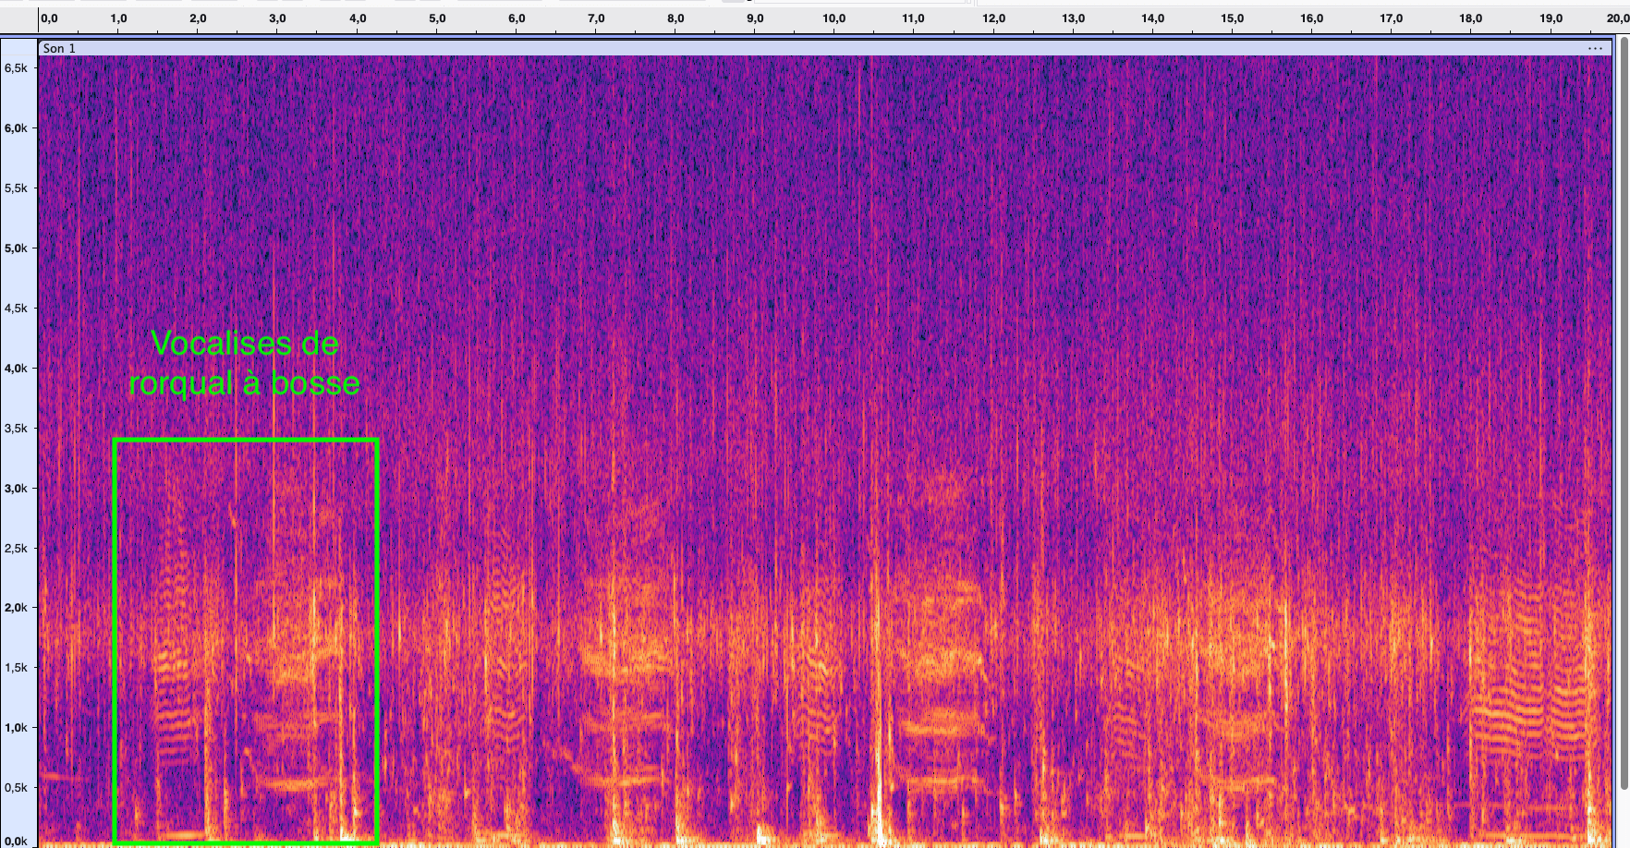Click the 7,0 second ruler label
Viewport: 1630px width, 848px height.
[596, 18]
